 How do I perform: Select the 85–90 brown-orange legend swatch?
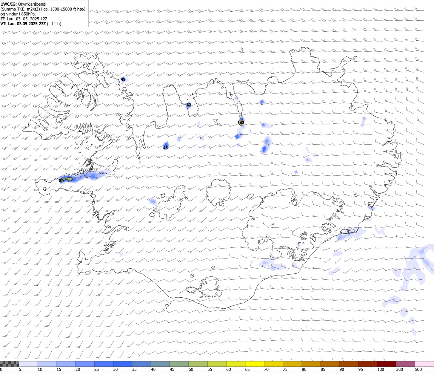click(330, 364)
